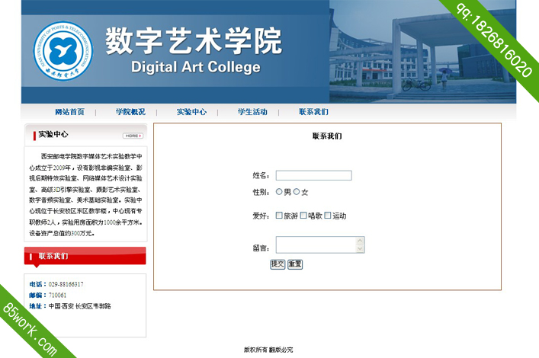
Task: Click the 联系我们 form page title
Action: point(327,136)
